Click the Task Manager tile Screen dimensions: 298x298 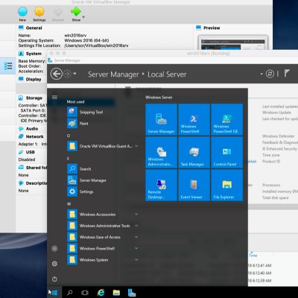click(194, 153)
